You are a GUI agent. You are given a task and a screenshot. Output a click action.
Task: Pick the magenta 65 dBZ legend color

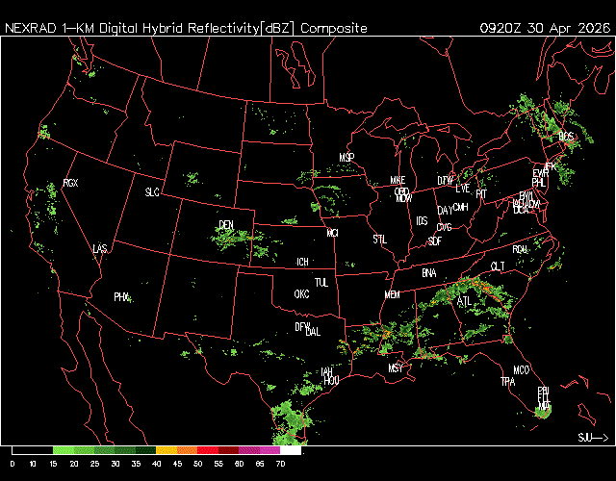click(269, 449)
